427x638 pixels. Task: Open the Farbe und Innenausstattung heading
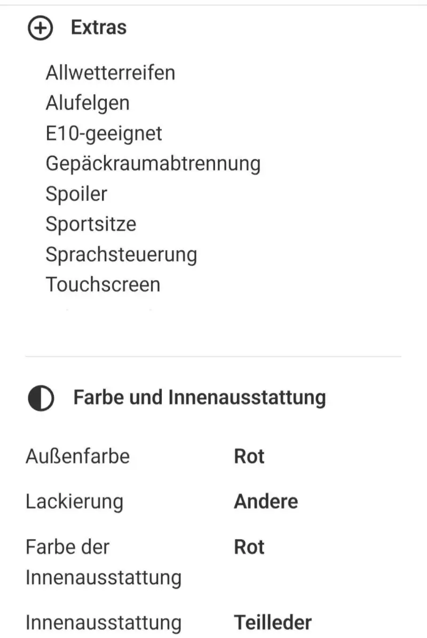(x=200, y=398)
